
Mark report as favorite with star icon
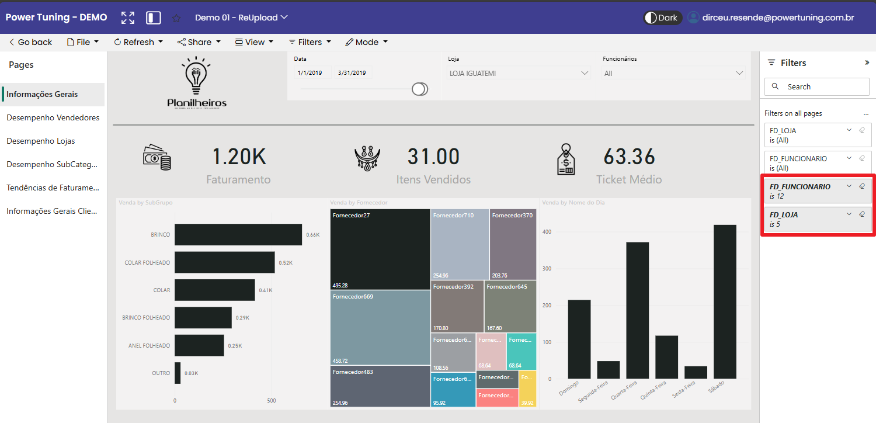click(x=176, y=18)
